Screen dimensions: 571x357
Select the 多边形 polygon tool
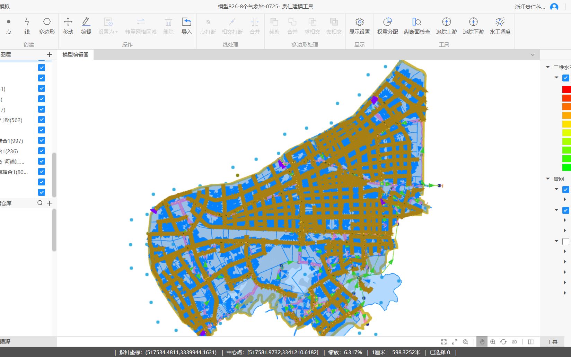coord(47,26)
